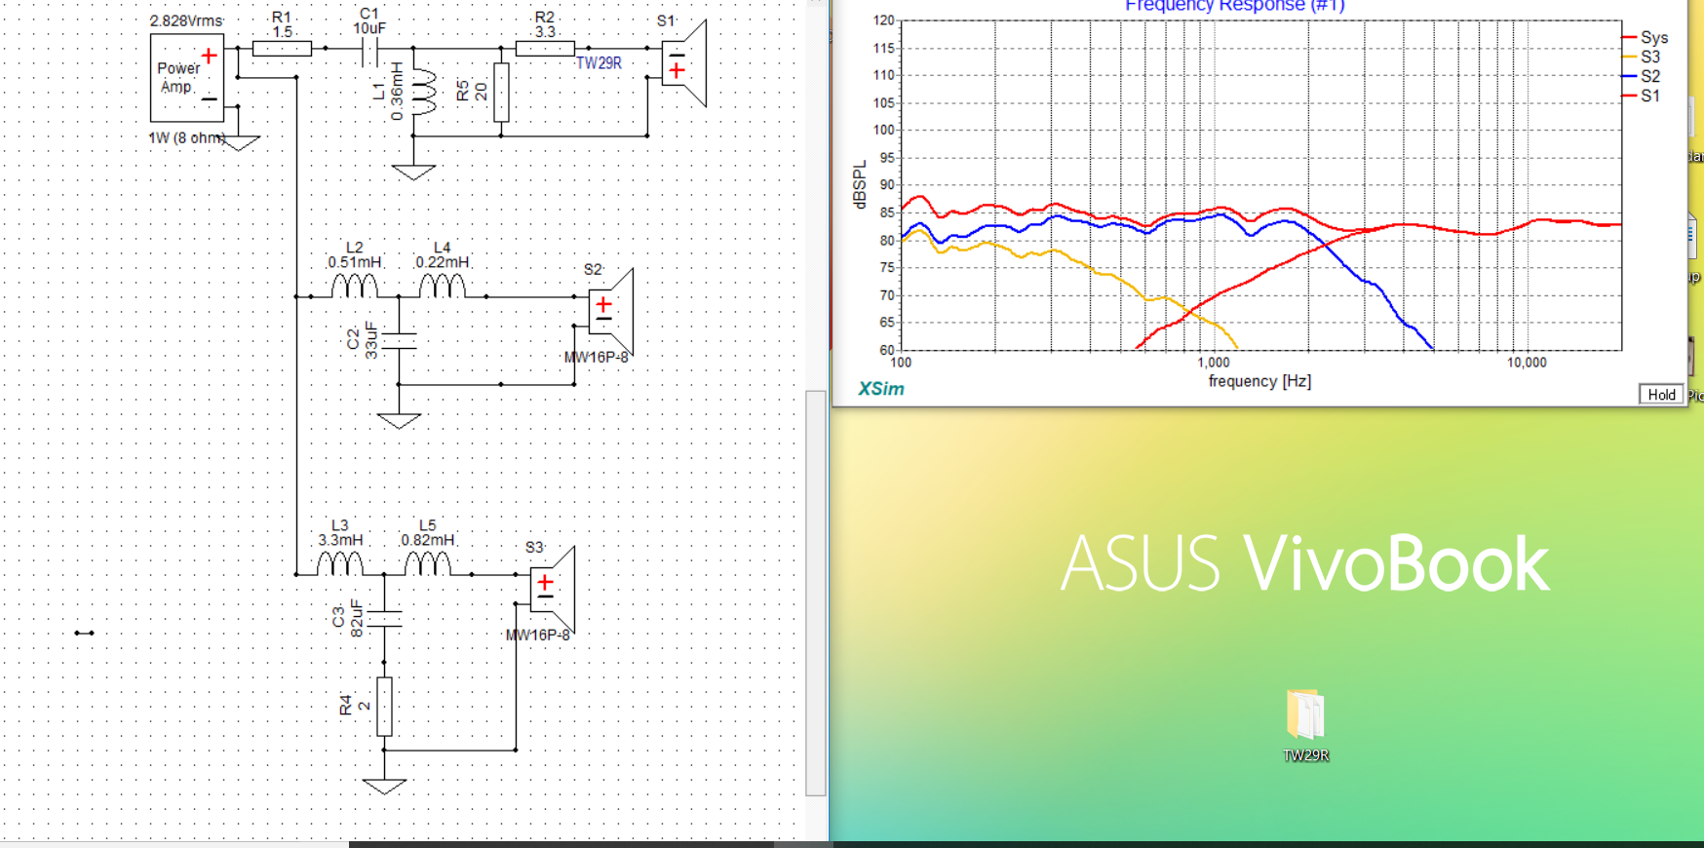
Task: Click the S1 legend entry
Action: [1642, 96]
